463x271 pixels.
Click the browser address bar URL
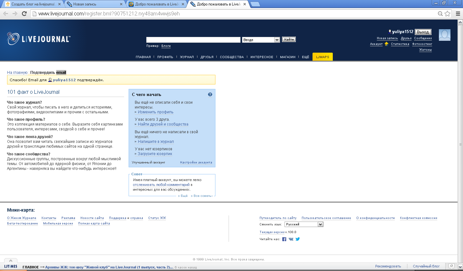click(109, 13)
